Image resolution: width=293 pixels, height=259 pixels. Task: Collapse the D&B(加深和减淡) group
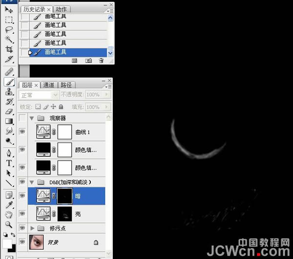(x=32, y=182)
